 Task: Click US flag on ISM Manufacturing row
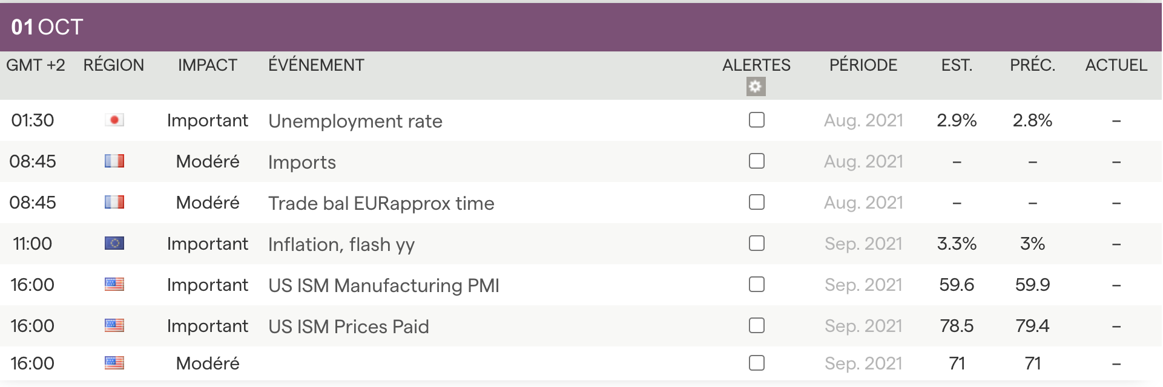[x=114, y=285]
